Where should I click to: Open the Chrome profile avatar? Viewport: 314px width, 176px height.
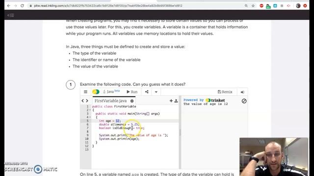(298, 6)
